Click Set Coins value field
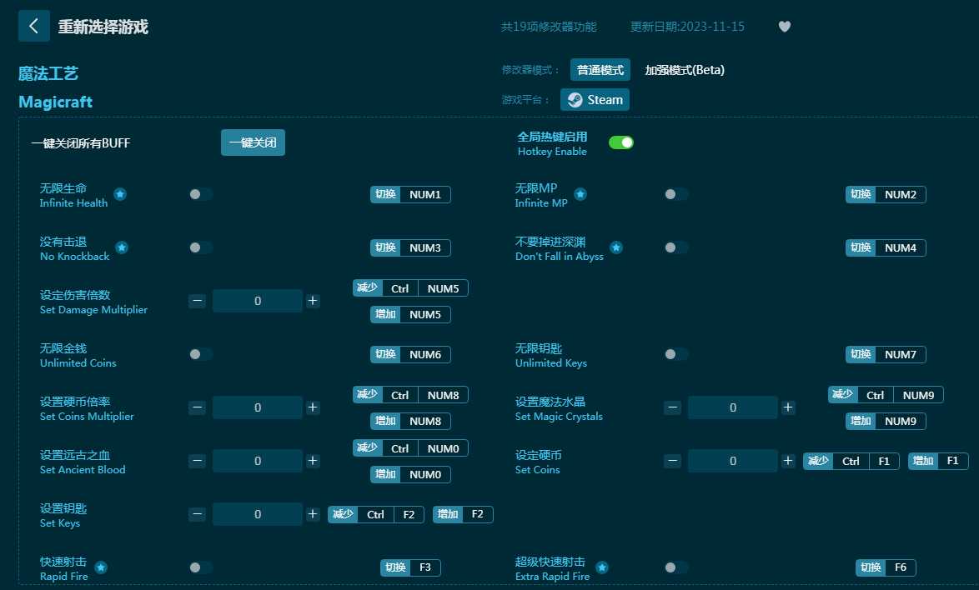Screen dimensions: 979x590 pos(732,461)
